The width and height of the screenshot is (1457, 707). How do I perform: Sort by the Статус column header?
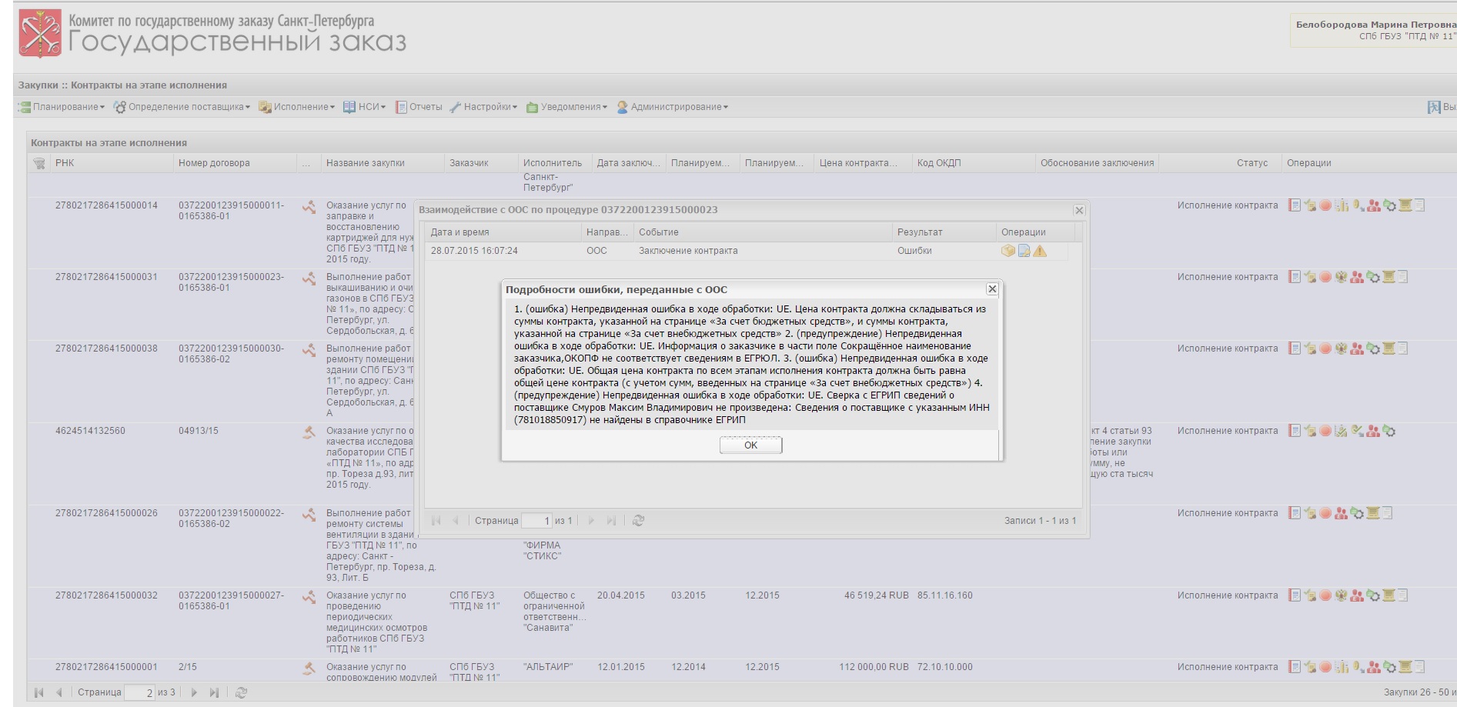coord(1221,163)
